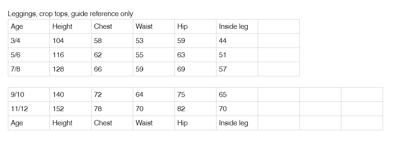Image resolution: width=395 pixels, height=150 pixels.
Task: Click the Chest column header in top table
Action: click(x=112, y=27)
